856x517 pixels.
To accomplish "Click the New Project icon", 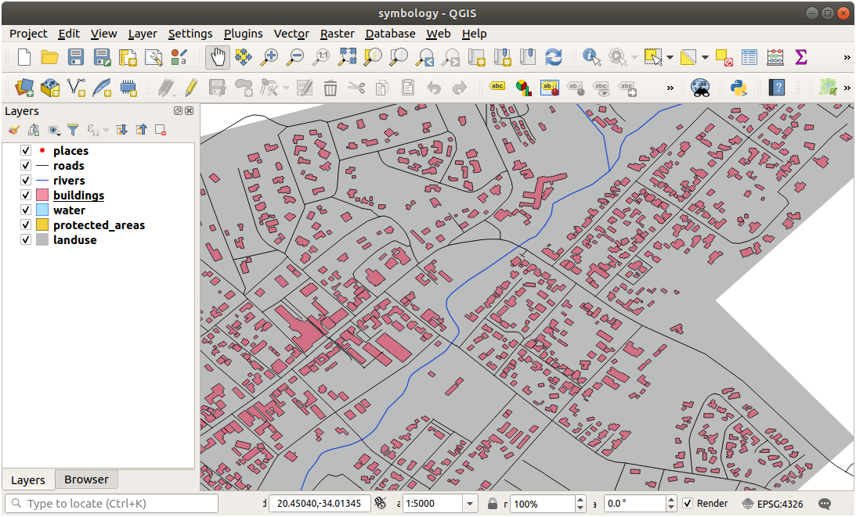I will [x=24, y=57].
